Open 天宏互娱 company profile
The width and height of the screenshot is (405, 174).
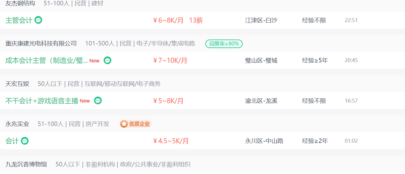click(x=17, y=84)
